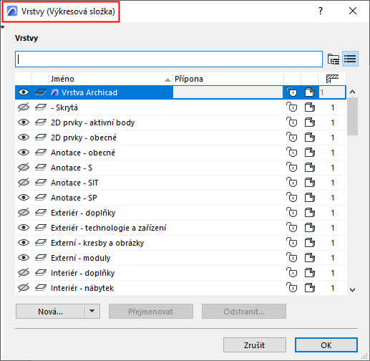370x361 pixels.
Task: Expand the panel triangle at top-left corner
Action: [2, 27]
